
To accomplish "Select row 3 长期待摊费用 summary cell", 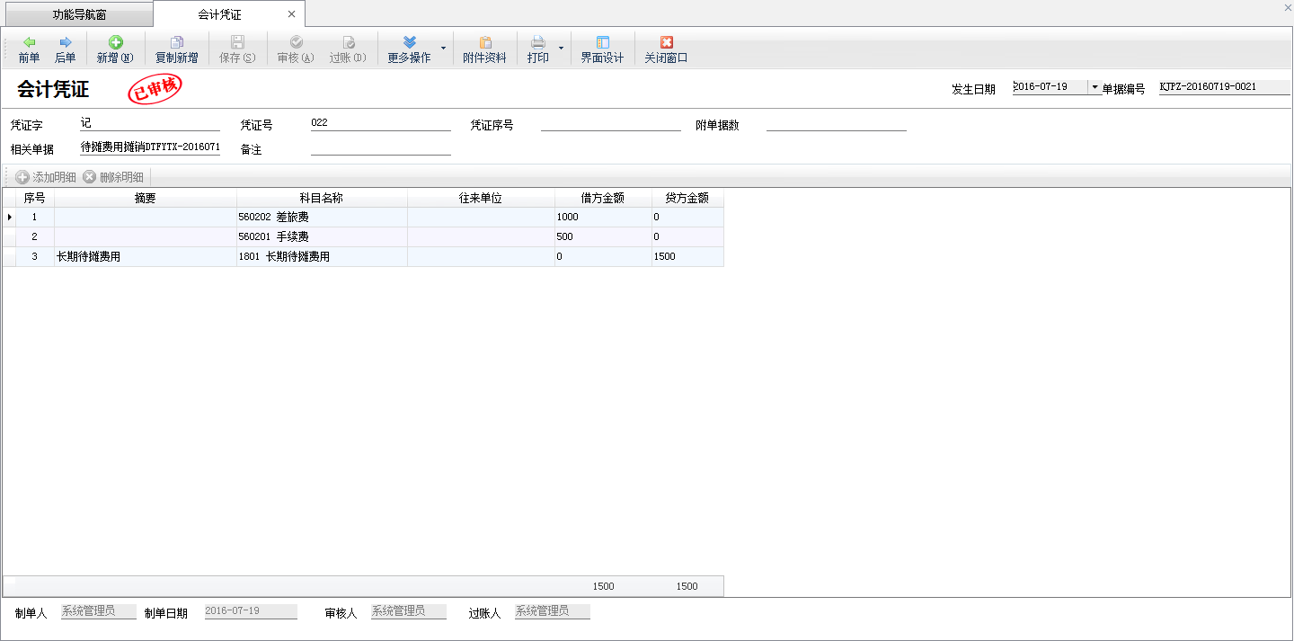I will coord(145,257).
